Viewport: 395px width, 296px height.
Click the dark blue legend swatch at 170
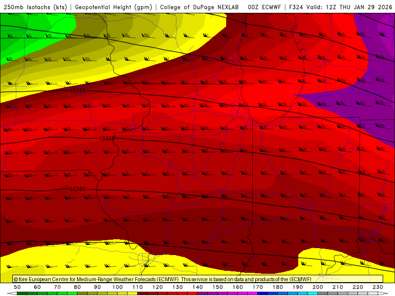point(263,294)
